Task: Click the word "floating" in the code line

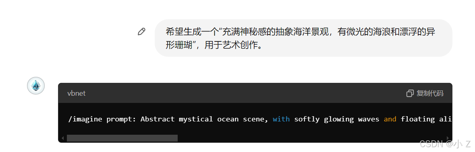Action: click(418, 119)
